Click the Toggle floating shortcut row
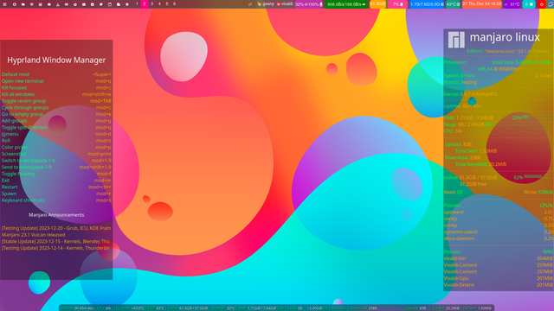The width and height of the screenshot is (554, 311). [56, 174]
